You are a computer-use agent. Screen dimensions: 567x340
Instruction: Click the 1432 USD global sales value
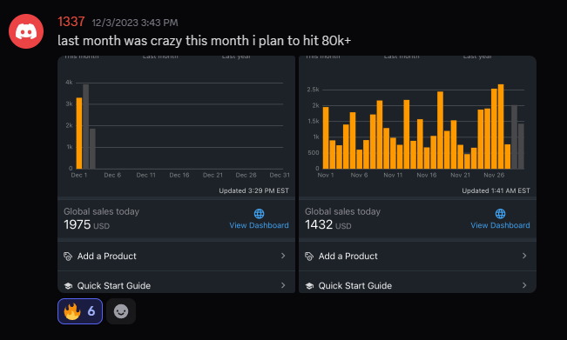click(x=327, y=225)
